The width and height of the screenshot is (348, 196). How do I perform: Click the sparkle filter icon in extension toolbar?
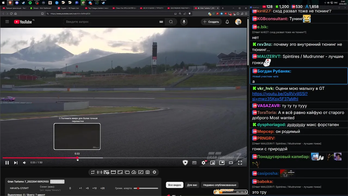[x=141, y=172]
